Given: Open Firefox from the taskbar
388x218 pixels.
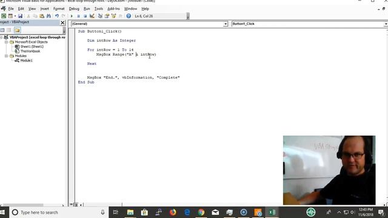Looking at the screenshot, I should [173, 213].
